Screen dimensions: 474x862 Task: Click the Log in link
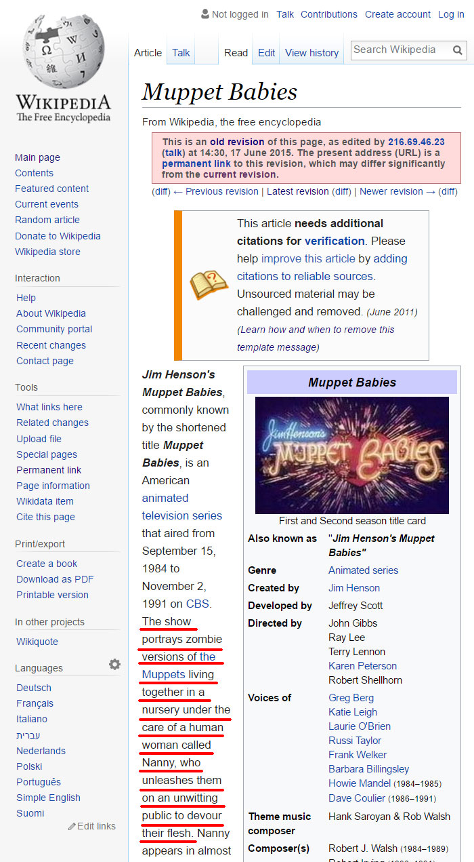451,14
